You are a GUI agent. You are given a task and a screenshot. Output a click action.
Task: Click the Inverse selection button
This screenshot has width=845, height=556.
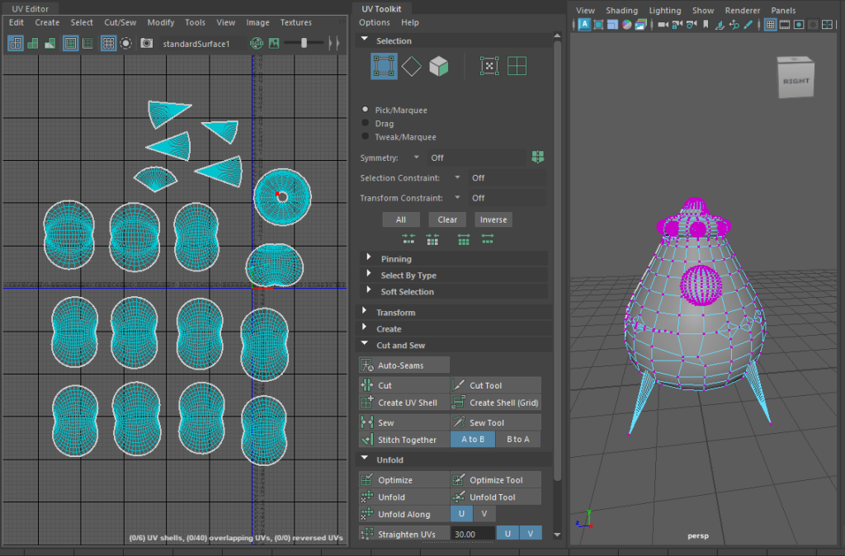(493, 219)
